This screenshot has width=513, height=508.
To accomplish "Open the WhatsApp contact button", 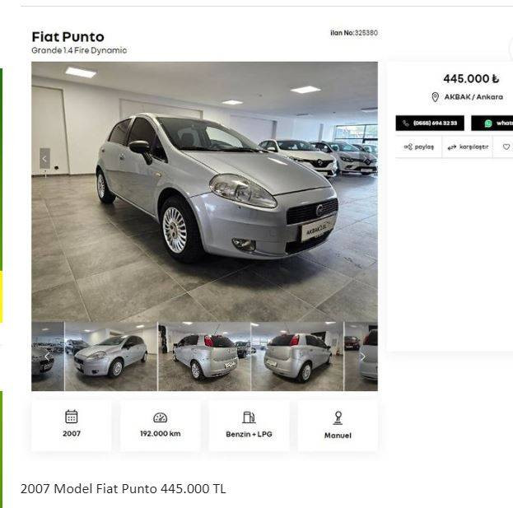I will (x=492, y=123).
